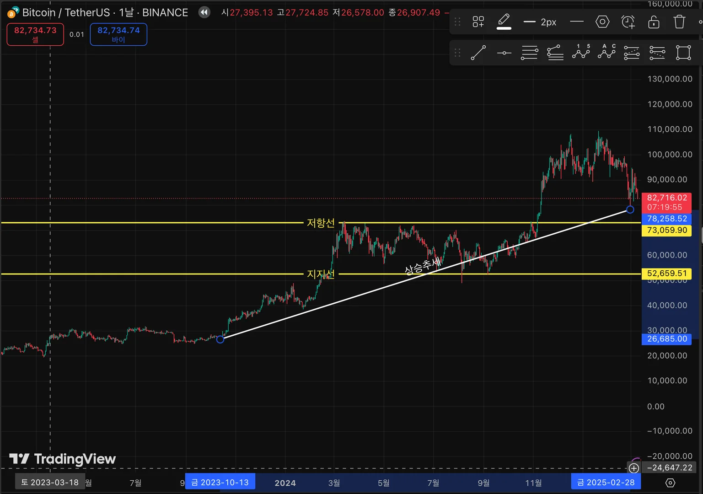Open the drawing templates icon
The height and width of the screenshot is (494, 703).
tap(478, 21)
